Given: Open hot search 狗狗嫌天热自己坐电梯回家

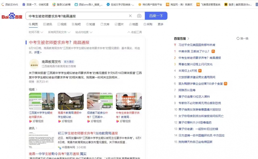Looking at the screenshot, I should (x=195, y=142).
